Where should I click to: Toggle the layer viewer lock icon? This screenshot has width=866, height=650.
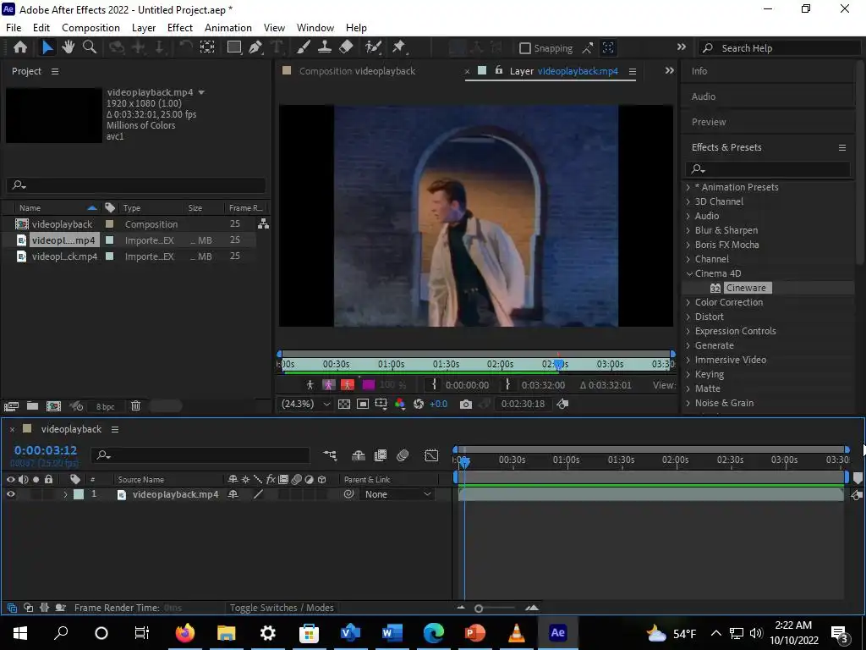point(499,71)
